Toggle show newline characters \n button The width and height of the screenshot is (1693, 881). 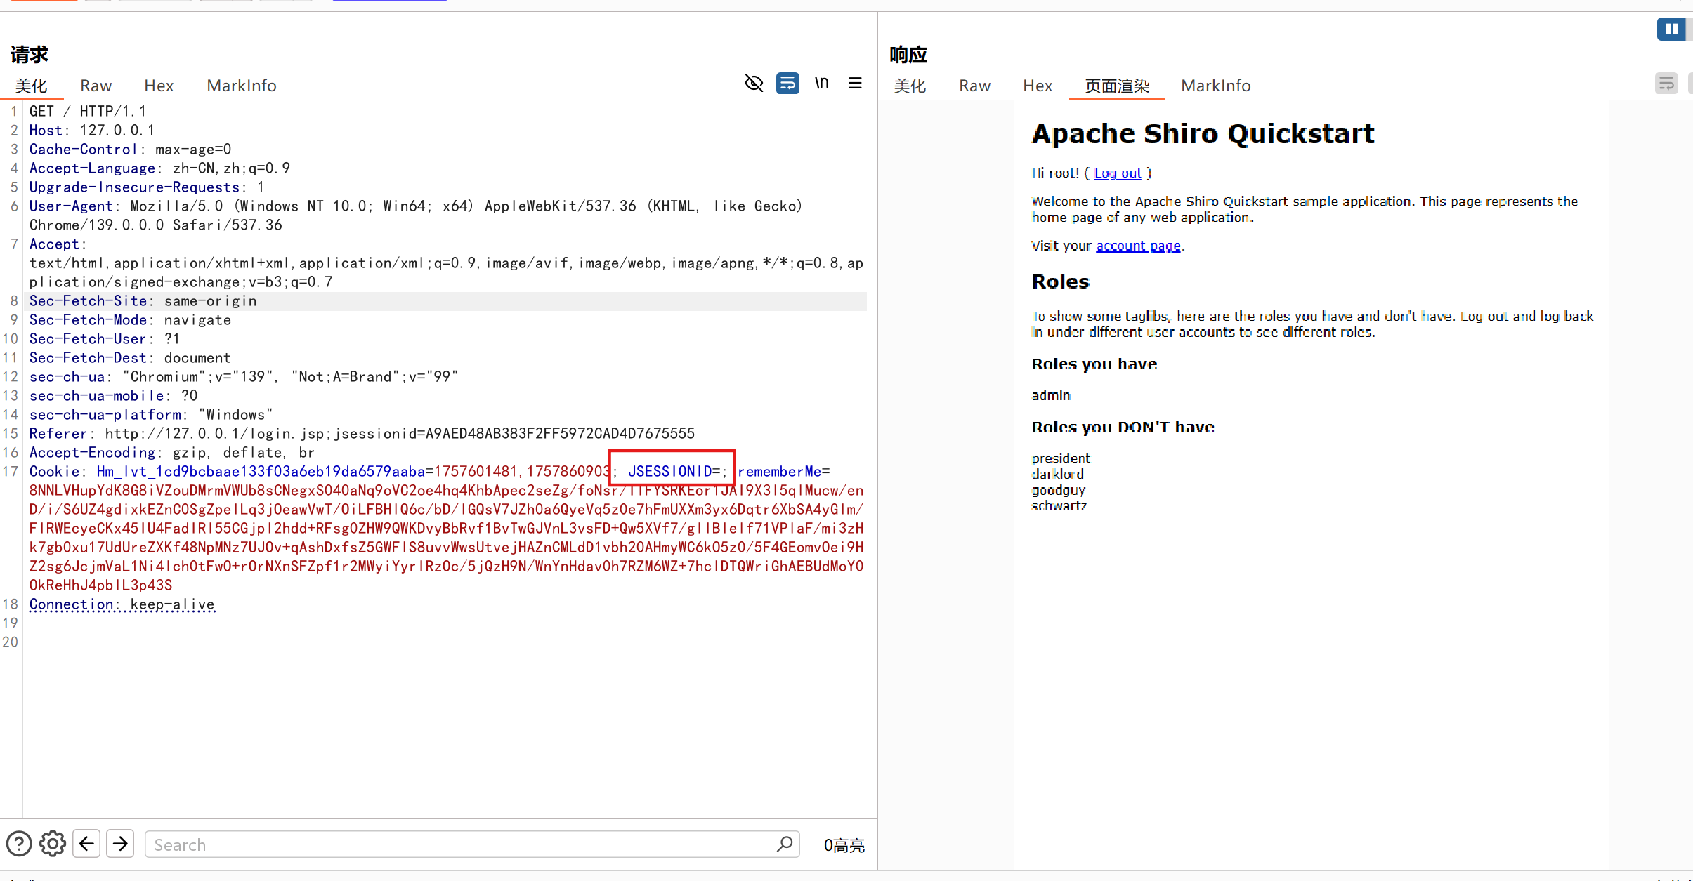click(x=821, y=84)
